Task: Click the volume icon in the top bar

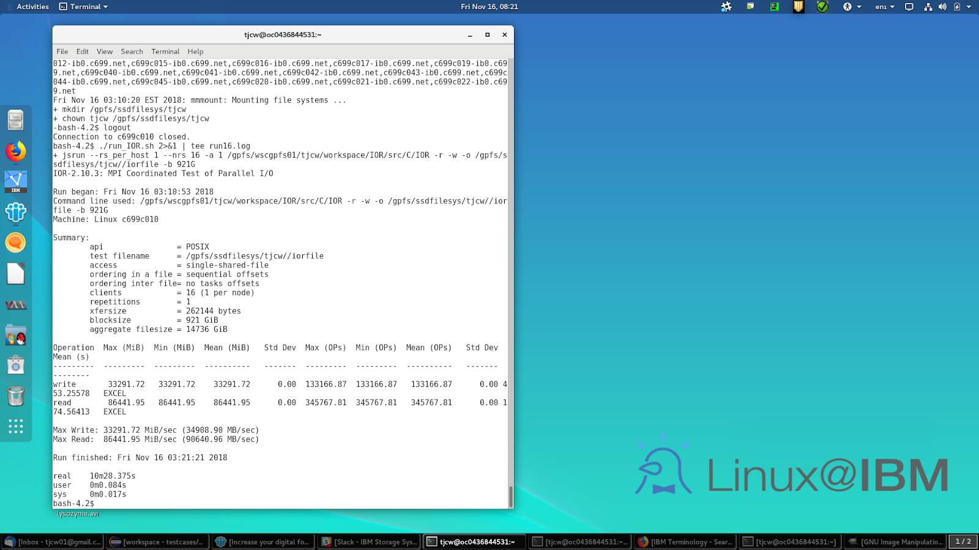Action: 941,7
